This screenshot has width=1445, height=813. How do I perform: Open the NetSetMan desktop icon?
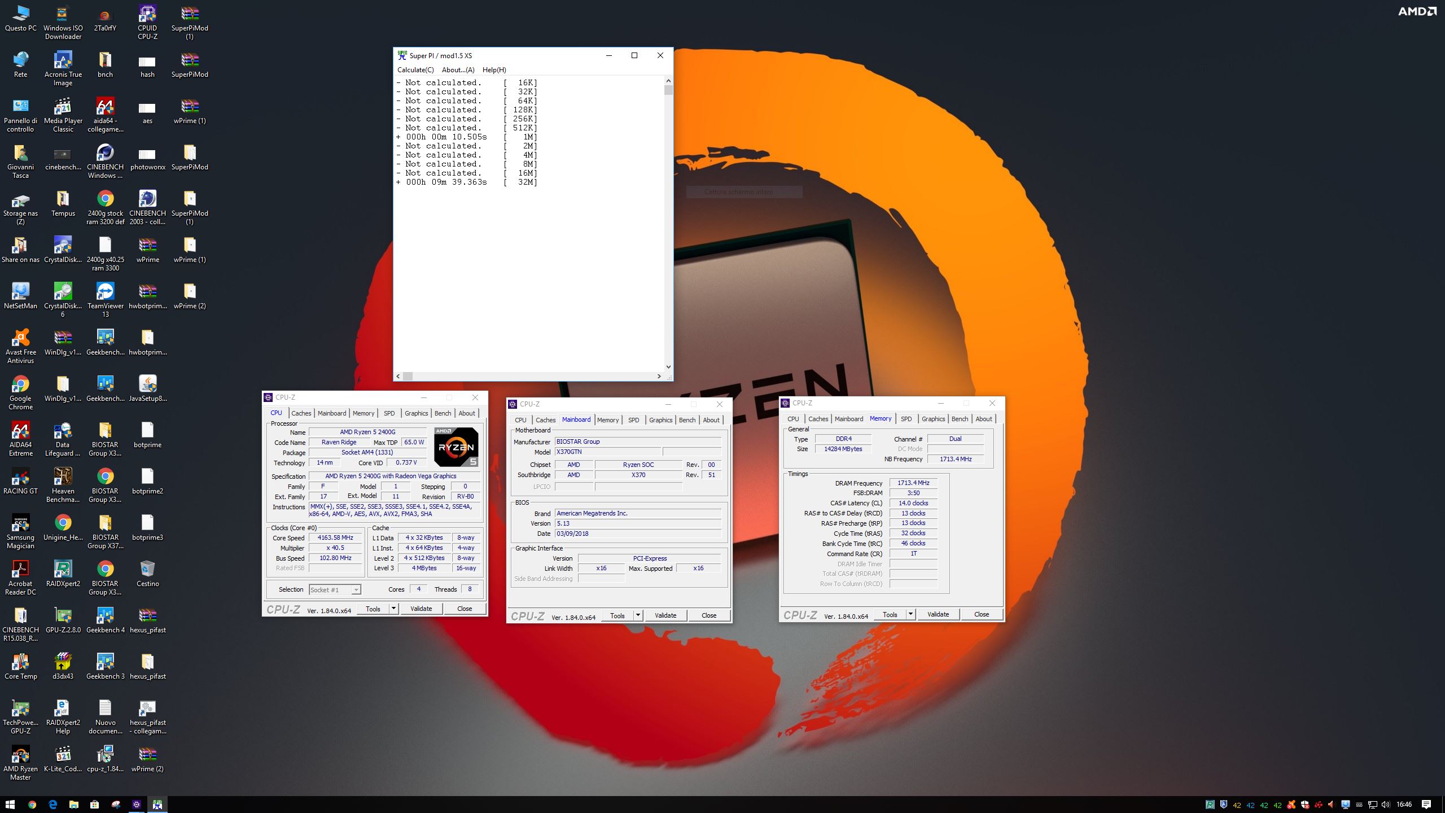pos(20,296)
